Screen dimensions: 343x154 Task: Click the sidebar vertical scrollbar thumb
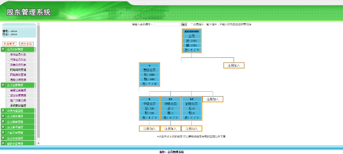(38, 81)
